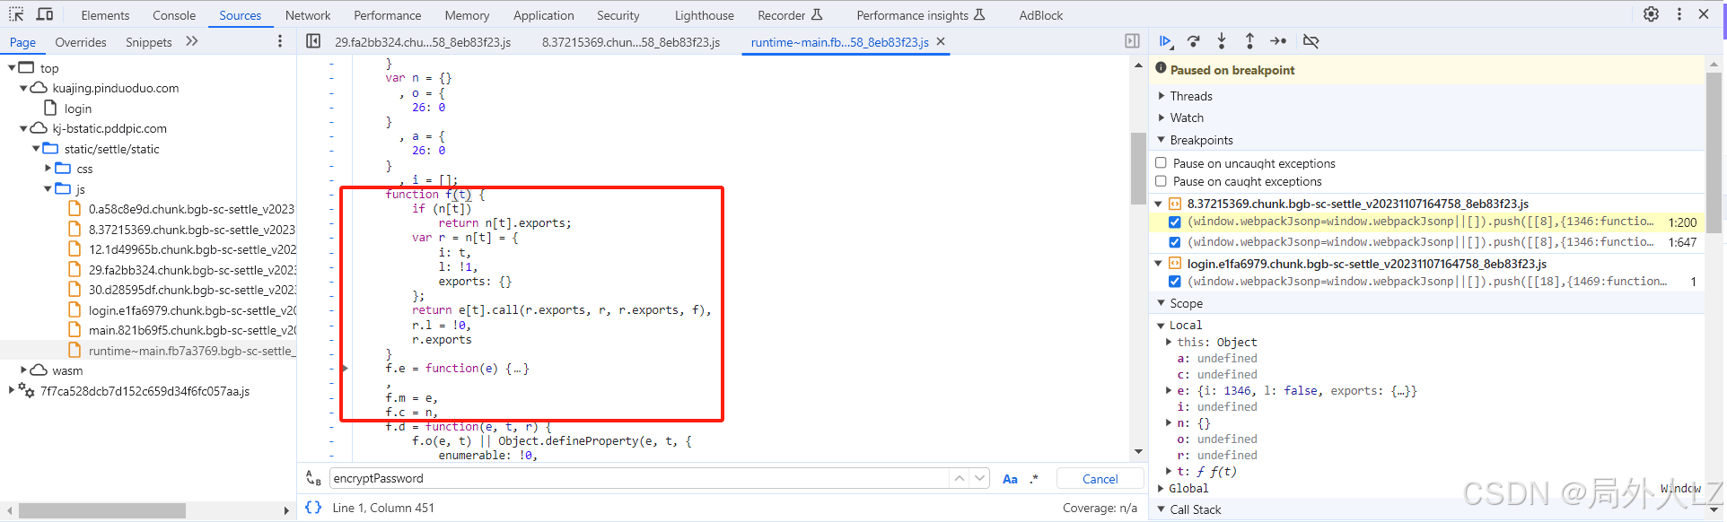The height and width of the screenshot is (522, 1727).
Task: Click the encryptPassword search field
Action: click(x=639, y=479)
